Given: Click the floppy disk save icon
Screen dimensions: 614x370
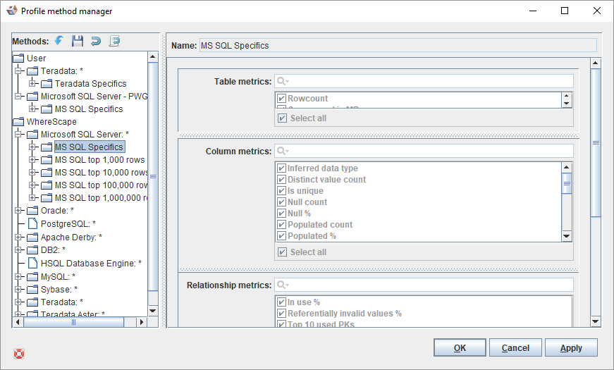Looking at the screenshot, I should [x=78, y=41].
